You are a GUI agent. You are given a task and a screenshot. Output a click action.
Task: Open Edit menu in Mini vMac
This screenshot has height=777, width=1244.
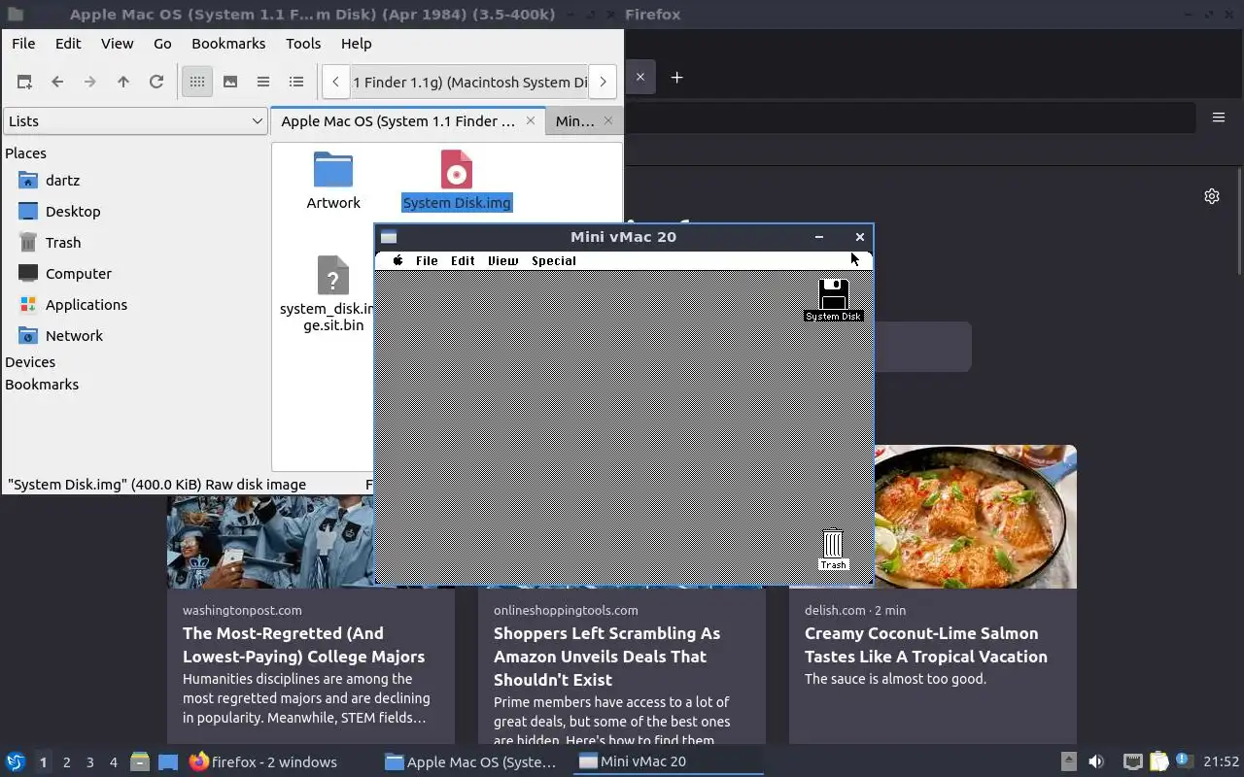click(x=463, y=260)
